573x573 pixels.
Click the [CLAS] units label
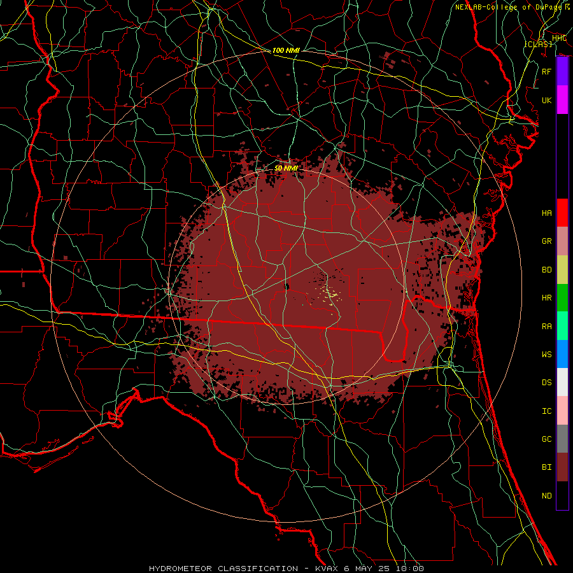point(538,44)
